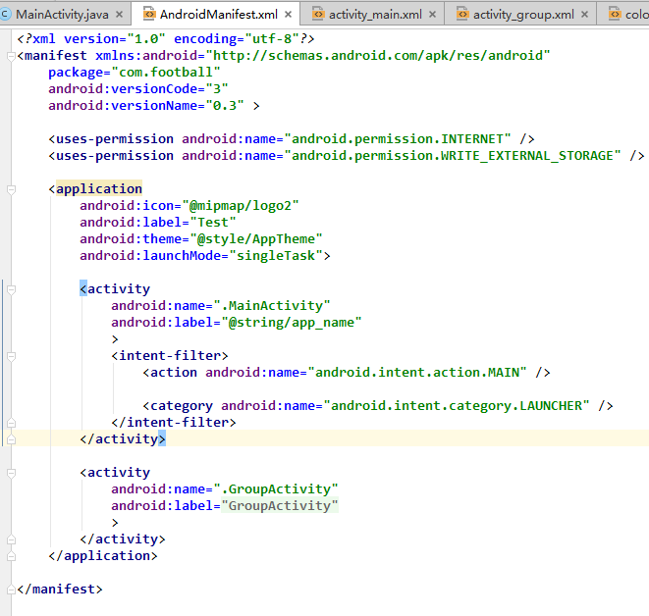Close the AndroidManifest.xml tab
649x616 pixels.
[288, 15]
